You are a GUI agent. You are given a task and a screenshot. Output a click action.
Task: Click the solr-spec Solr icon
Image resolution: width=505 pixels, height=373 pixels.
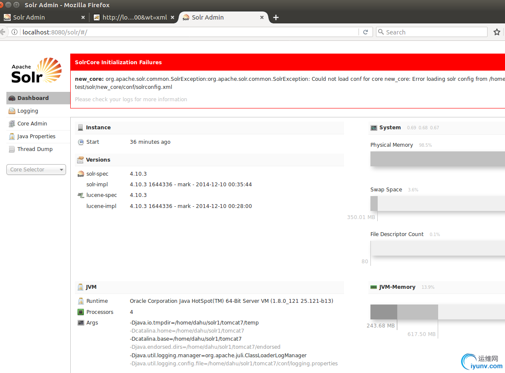click(81, 174)
